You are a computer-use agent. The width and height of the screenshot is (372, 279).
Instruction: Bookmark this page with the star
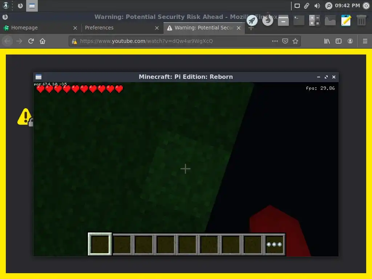tap(295, 41)
